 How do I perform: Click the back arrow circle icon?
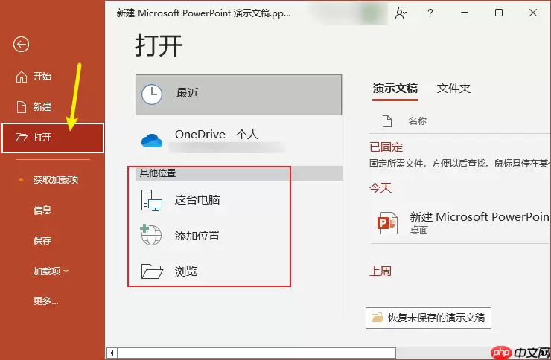coord(21,45)
